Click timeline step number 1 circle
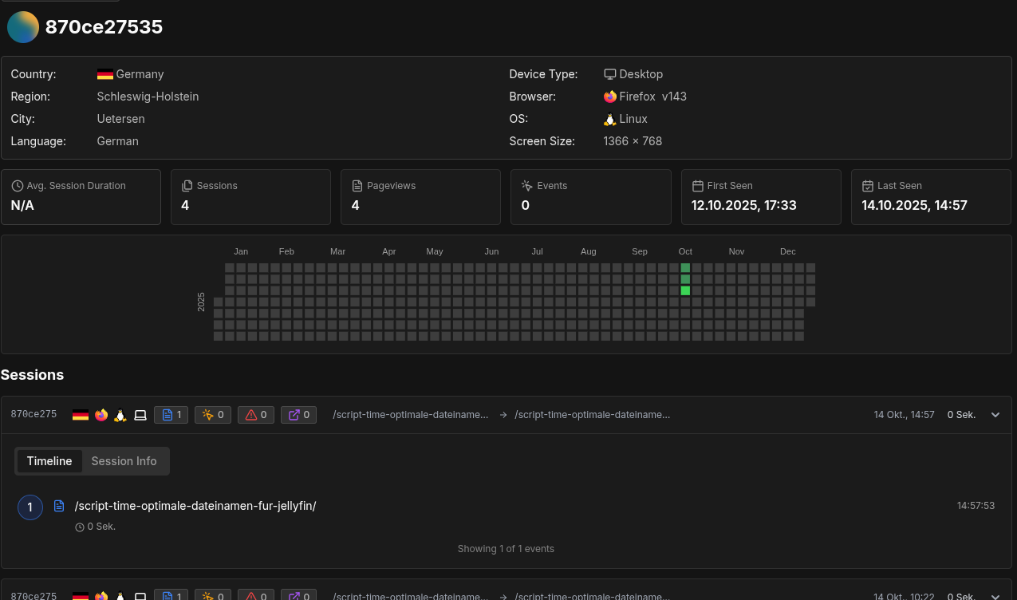 pos(30,507)
